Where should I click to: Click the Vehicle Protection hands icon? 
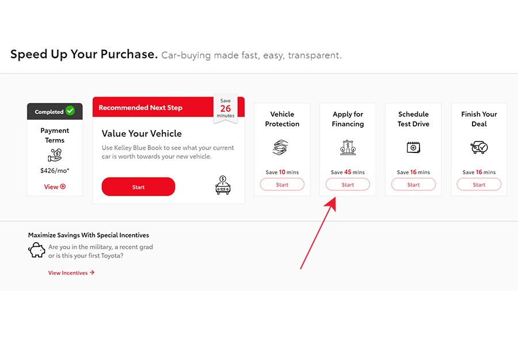[x=280, y=147]
